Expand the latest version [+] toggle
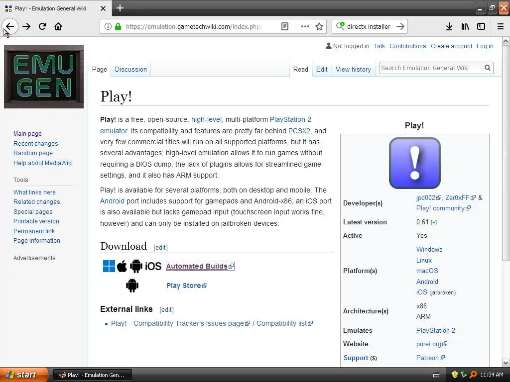The height and width of the screenshot is (382, 510). click(x=434, y=222)
